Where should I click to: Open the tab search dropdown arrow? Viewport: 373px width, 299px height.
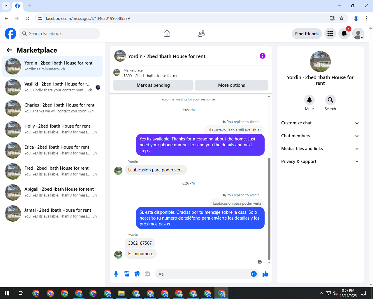pyautogui.click(x=6, y=6)
